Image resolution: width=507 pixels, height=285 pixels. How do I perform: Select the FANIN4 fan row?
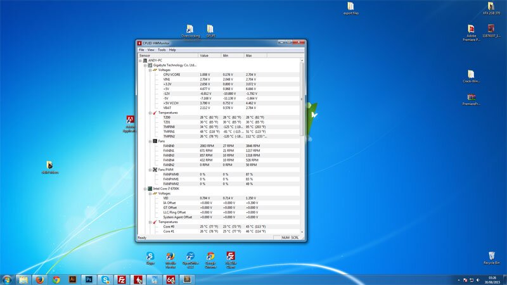(219, 160)
